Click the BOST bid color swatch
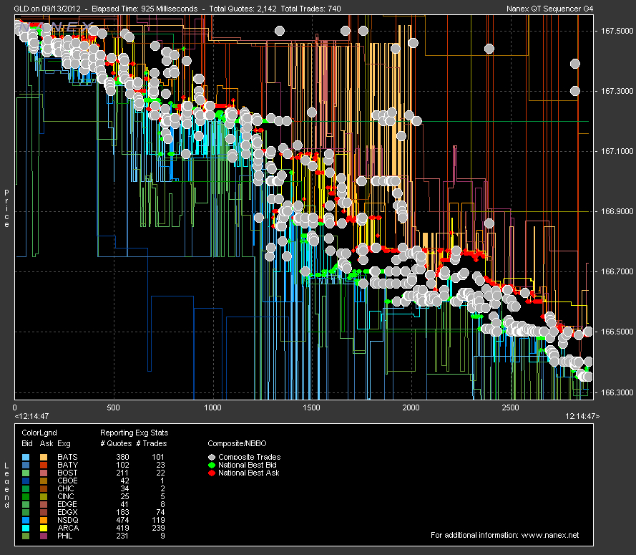 point(26,473)
